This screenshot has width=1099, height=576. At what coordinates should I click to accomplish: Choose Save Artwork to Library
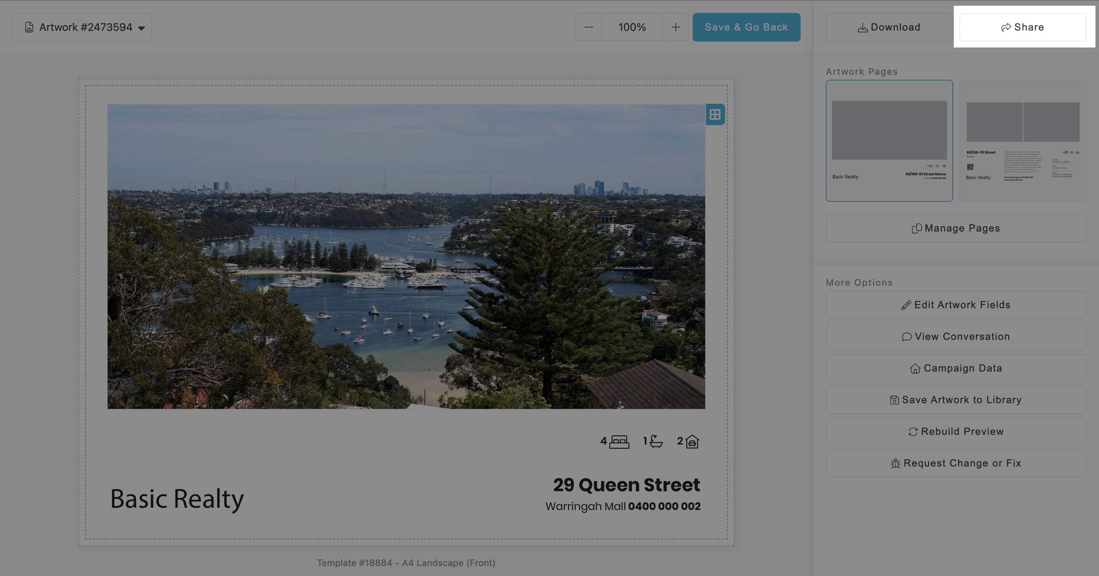(x=956, y=400)
